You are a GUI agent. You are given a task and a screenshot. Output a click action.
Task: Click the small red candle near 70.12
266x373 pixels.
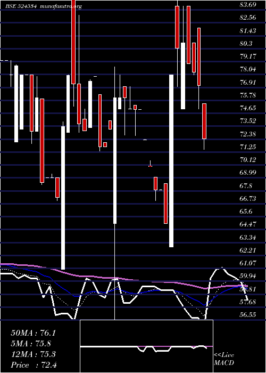coord(150,166)
